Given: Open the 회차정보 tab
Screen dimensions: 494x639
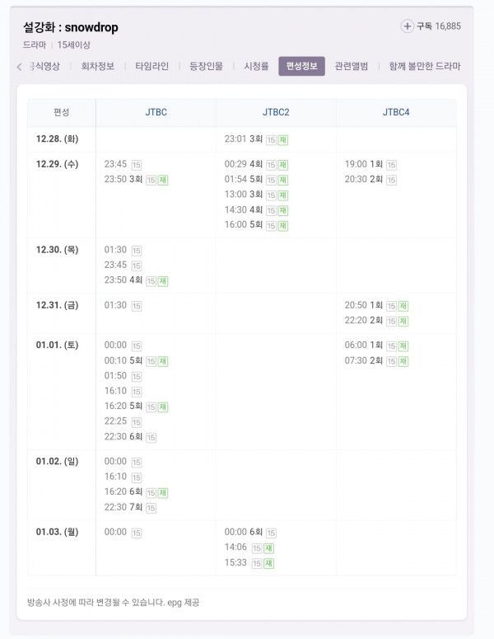Looking at the screenshot, I should coord(98,67).
